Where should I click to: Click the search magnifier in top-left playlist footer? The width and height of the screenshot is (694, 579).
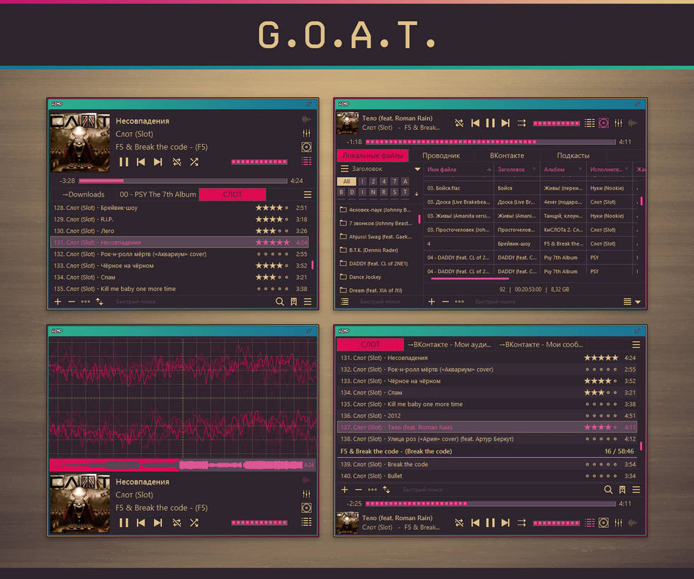click(x=280, y=302)
